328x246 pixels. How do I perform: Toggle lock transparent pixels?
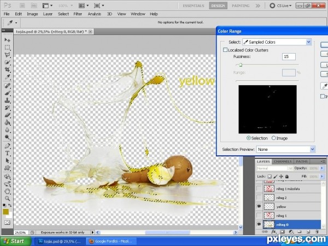270,177
